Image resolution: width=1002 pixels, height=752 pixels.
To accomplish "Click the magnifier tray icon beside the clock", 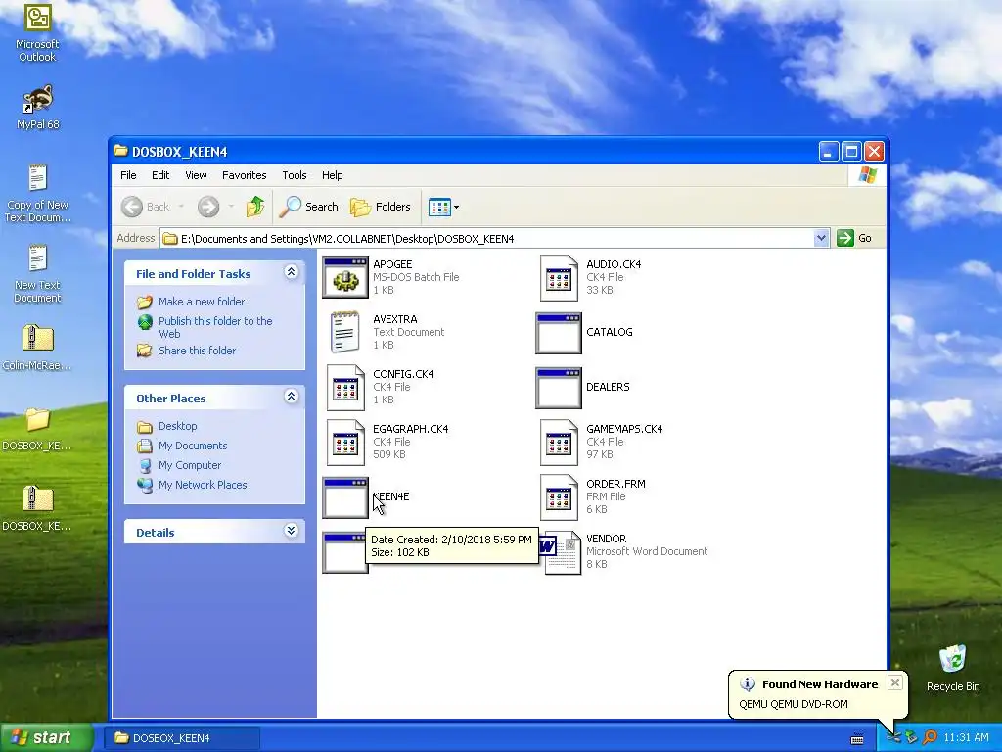I will (x=930, y=738).
